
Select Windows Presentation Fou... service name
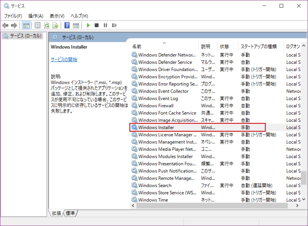click(167, 163)
